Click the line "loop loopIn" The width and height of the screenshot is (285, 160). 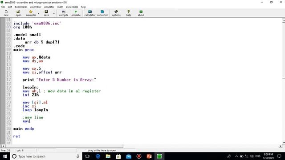point(35,110)
